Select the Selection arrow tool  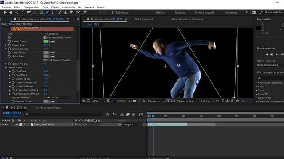5,12
